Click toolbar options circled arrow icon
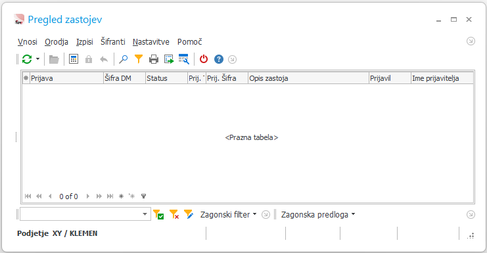487x253 pixels. (232, 59)
